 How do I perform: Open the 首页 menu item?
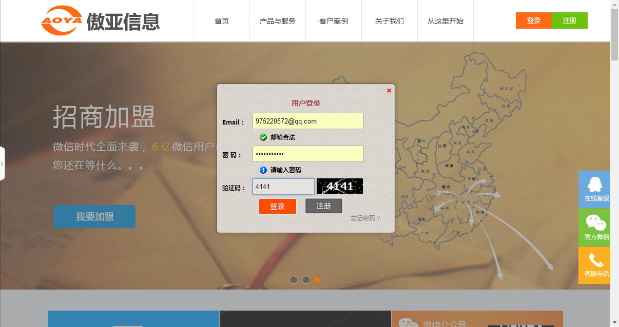click(222, 21)
